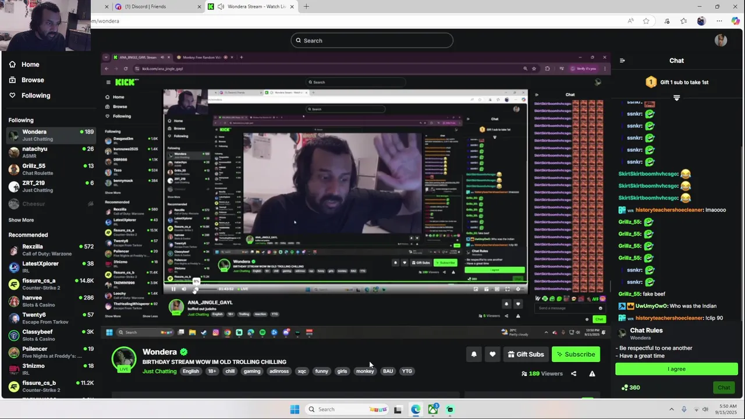The image size is (745, 419).
Task: Go to Home in Kick sidebar
Action: (x=24, y=65)
